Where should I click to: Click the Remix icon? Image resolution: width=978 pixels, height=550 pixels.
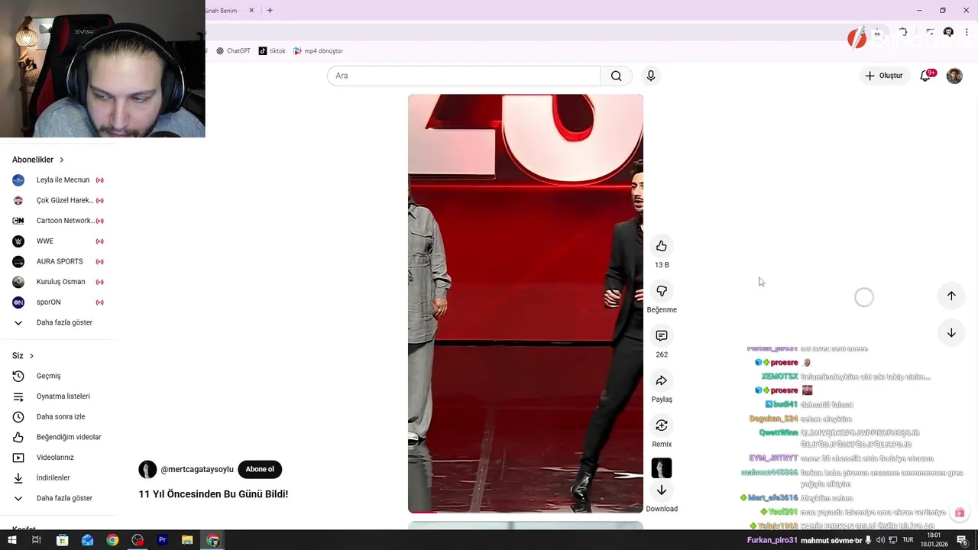click(x=662, y=425)
